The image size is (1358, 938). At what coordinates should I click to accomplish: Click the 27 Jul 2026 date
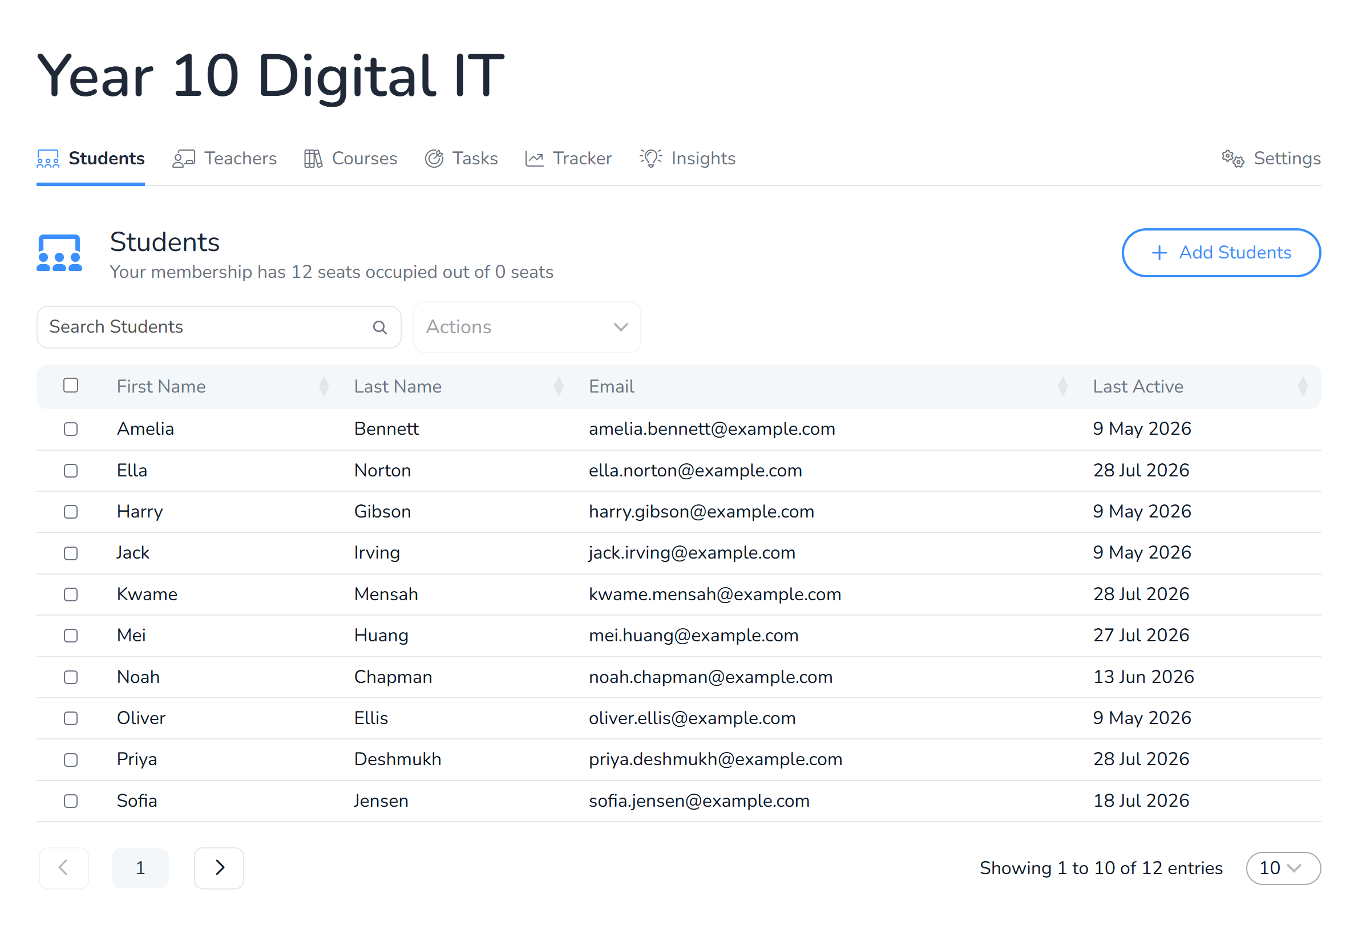pyautogui.click(x=1141, y=636)
